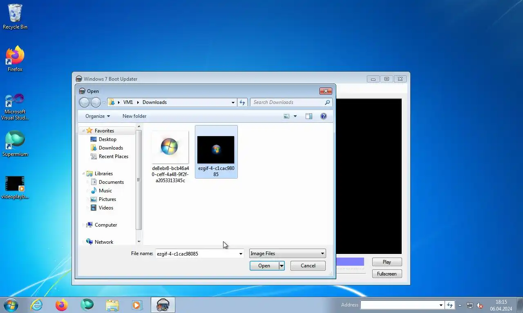Screen dimensions: 523x313
Task: Launch Firefox from the taskbar
Action: point(62,305)
